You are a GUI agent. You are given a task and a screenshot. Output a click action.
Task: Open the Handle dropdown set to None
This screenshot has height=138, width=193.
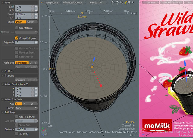26,108
